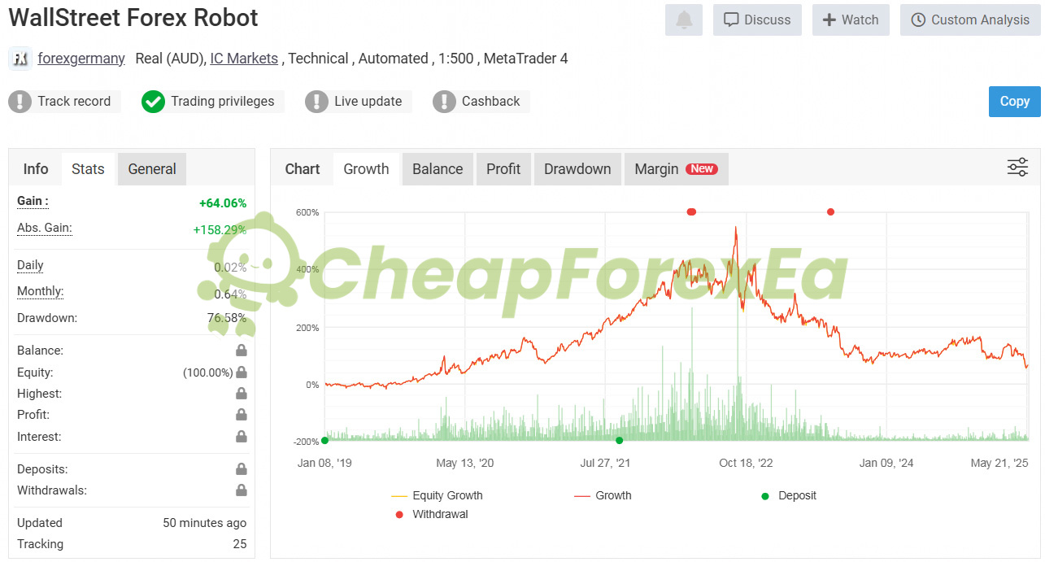Toggle the Equity Growth legend entry
Image resolution: width=1045 pixels, height=562 pixels.
[x=437, y=495]
